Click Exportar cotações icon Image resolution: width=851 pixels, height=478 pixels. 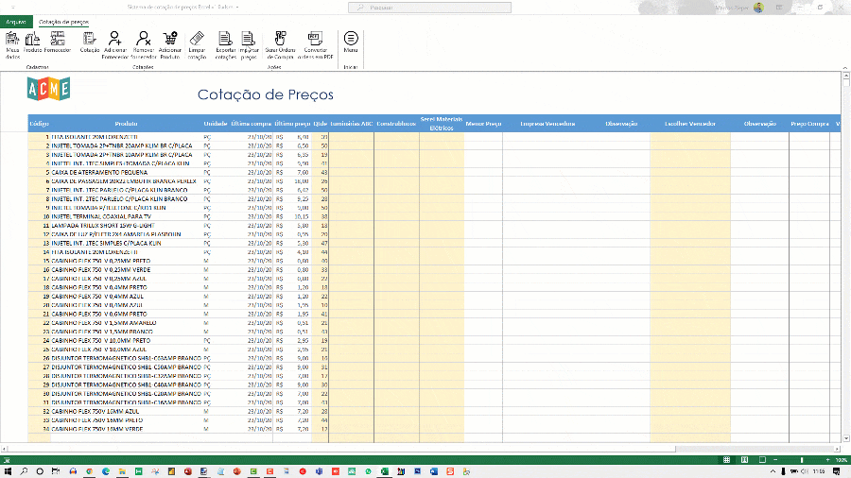[x=225, y=44]
